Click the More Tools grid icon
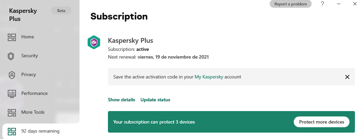Image resolution: width=360 pixels, height=139 pixels. point(12,112)
